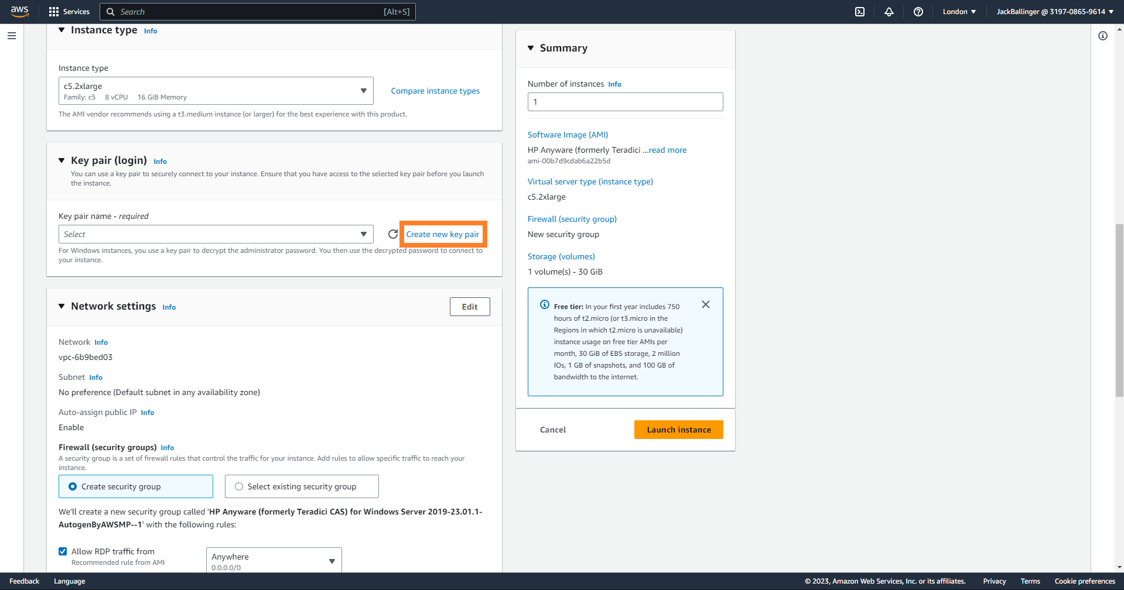Screen dimensions: 1124x590
Task: Go to the AWS console home logo
Action: (19, 12)
